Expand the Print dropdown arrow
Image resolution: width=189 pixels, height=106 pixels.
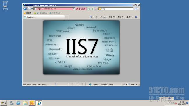tap(107, 17)
